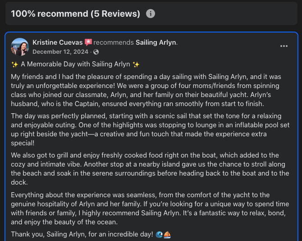Click the December 12, 2024 timestamp
The width and height of the screenshot is (302, 241).
tap(61, 52)
